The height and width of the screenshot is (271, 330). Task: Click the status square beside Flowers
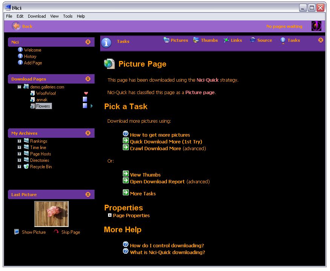(85, 105)
